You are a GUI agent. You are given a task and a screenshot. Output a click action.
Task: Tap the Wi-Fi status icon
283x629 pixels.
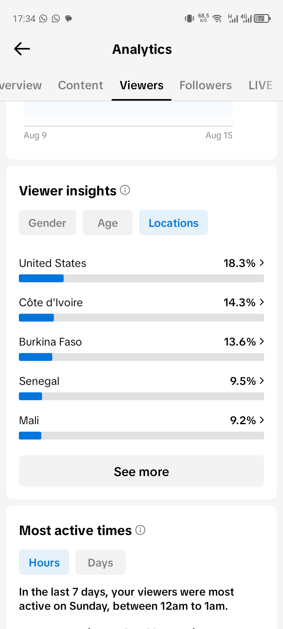217,18
